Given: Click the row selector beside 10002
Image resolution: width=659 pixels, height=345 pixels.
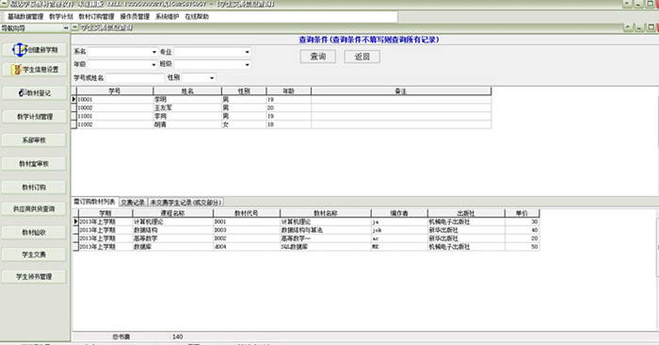Looking at the screenshot, I should point(74,107).
